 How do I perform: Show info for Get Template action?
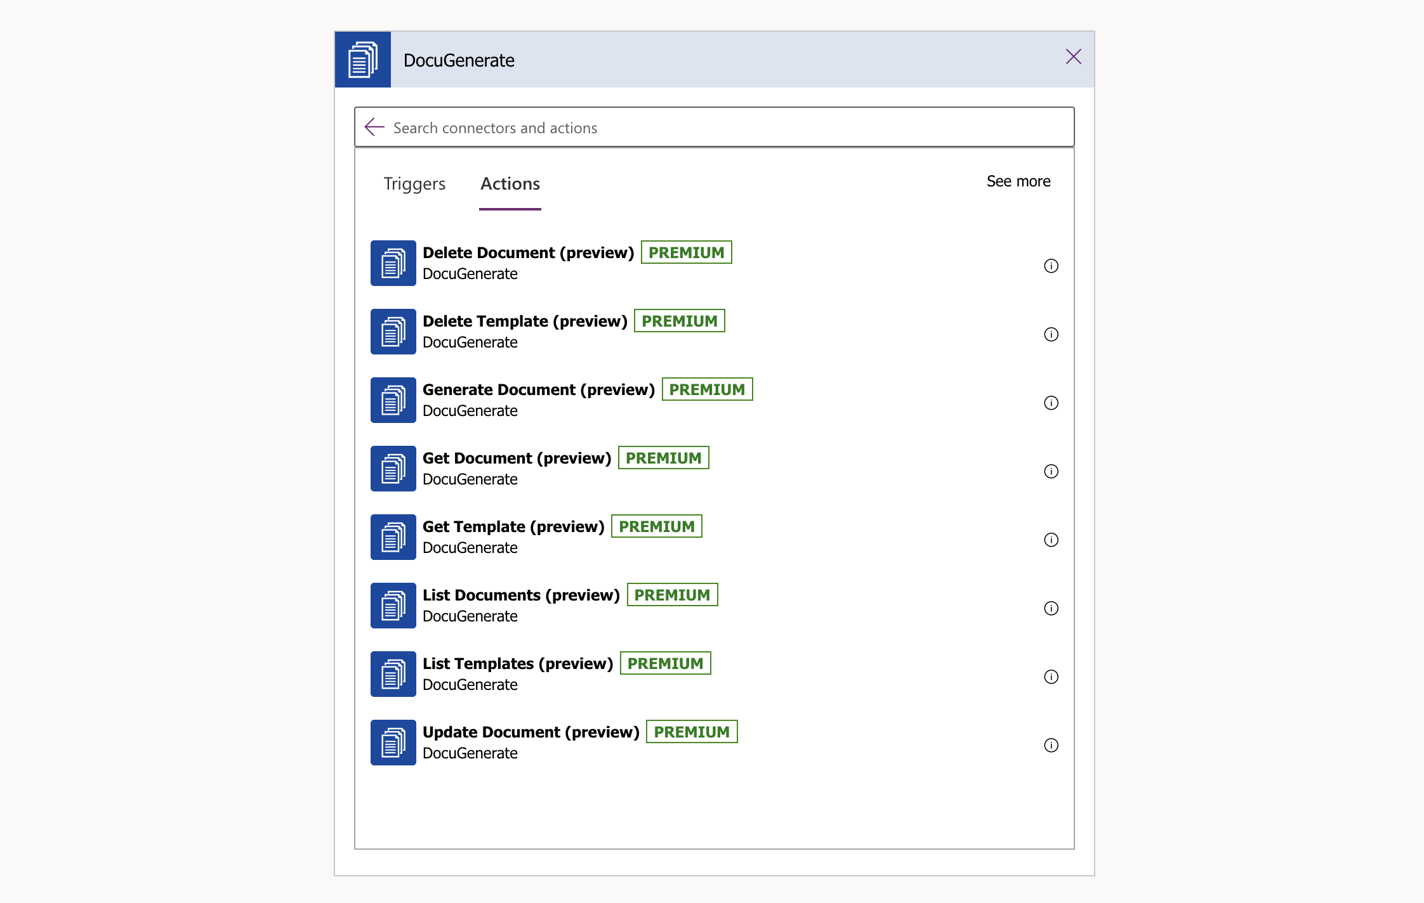[x=1051, y=540]
